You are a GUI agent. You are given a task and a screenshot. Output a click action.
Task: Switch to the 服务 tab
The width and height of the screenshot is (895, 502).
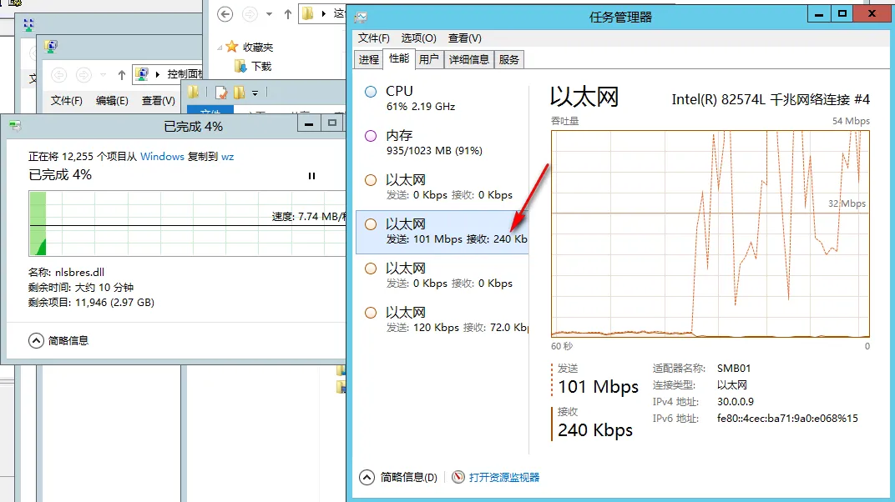pyautogui.click(x=508, y=59)
